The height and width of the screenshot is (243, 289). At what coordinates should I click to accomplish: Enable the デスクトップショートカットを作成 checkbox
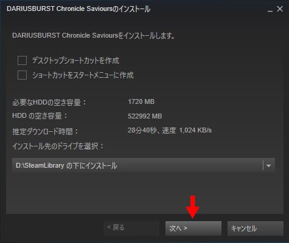click(x=22, y=60)
